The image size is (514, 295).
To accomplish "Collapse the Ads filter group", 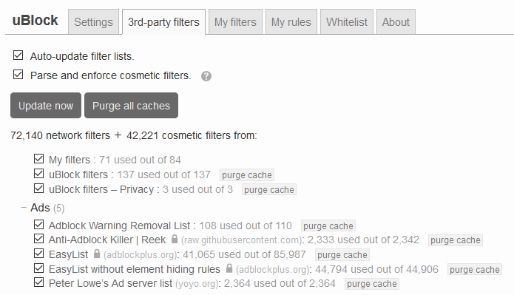I will [24, 208].
